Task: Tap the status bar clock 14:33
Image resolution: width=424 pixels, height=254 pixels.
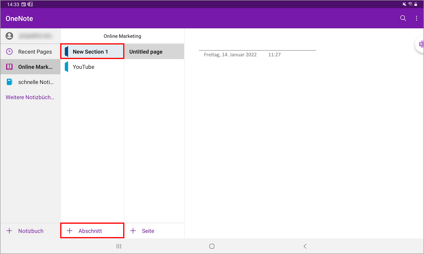Action: (x=13, y=5)
